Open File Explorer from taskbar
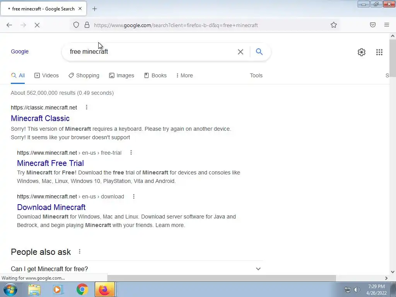This screenshot has height=297, width=396. tap(34, 290)
